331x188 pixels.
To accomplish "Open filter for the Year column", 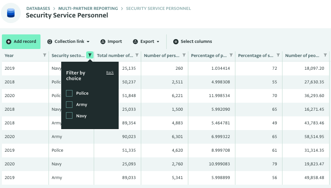I will pos(45,55).
